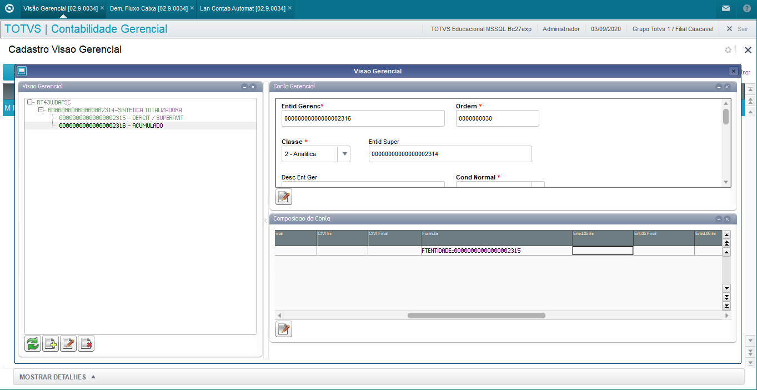Expand the MOSTRAR DETALHES section
The width and height of the screenshot is (757, 390).
(x=58, y=377)
